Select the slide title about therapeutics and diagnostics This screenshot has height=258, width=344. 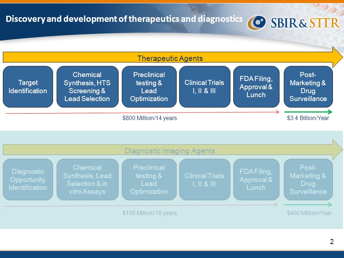(x=124, y=19)
